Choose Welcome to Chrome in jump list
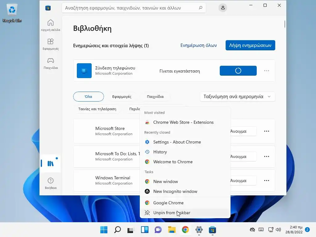The image size is (316, 237). tap(185, 162)
